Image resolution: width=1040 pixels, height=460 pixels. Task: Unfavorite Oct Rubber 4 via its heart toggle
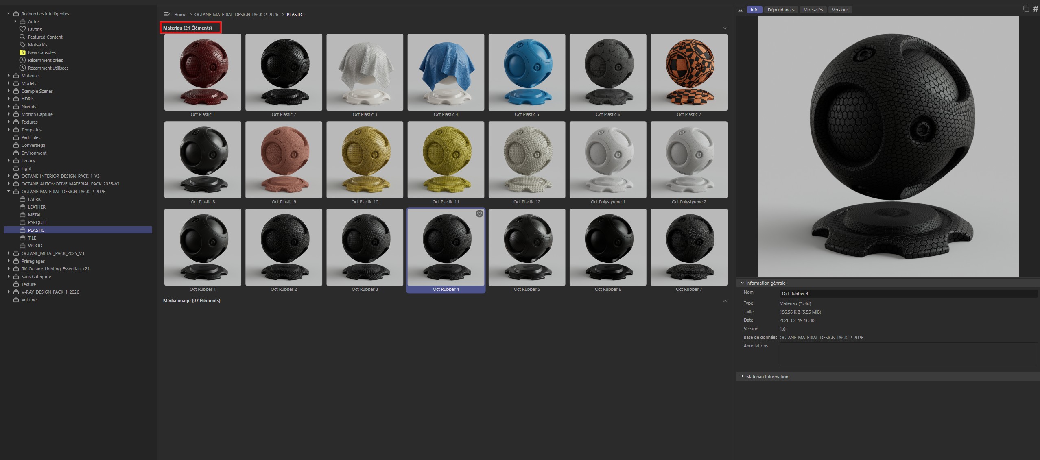click(479, 214)
